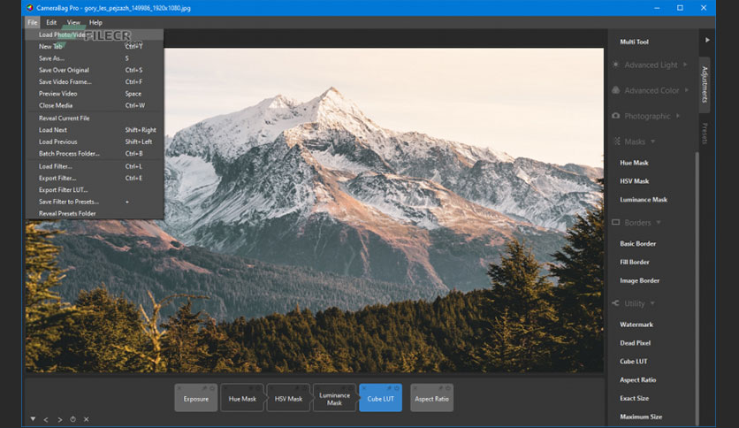The width and height of the screenshot is (739, 428).
Task: Expand the Photographic section arrow
Action: pyautogui.click(x=678, y=116)
